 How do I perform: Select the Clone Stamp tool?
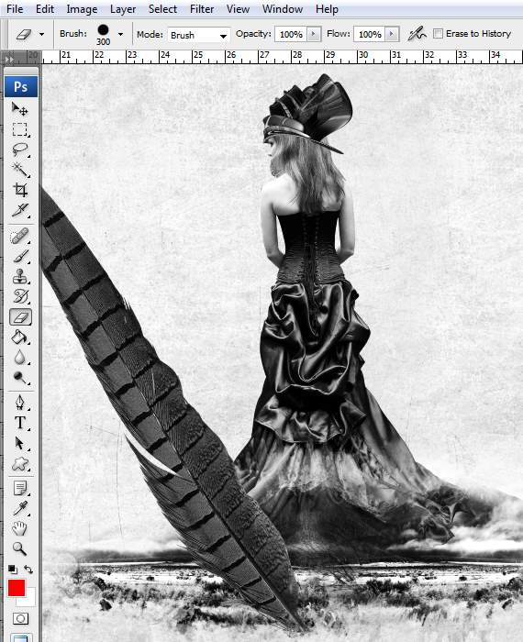pos(19,277)
